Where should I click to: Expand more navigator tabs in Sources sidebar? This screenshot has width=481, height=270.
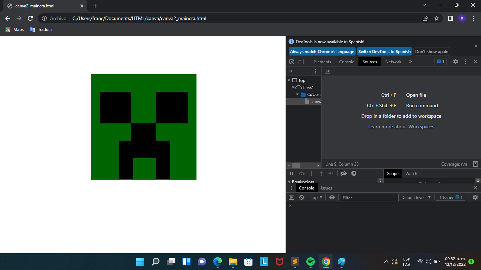[291, 71]
